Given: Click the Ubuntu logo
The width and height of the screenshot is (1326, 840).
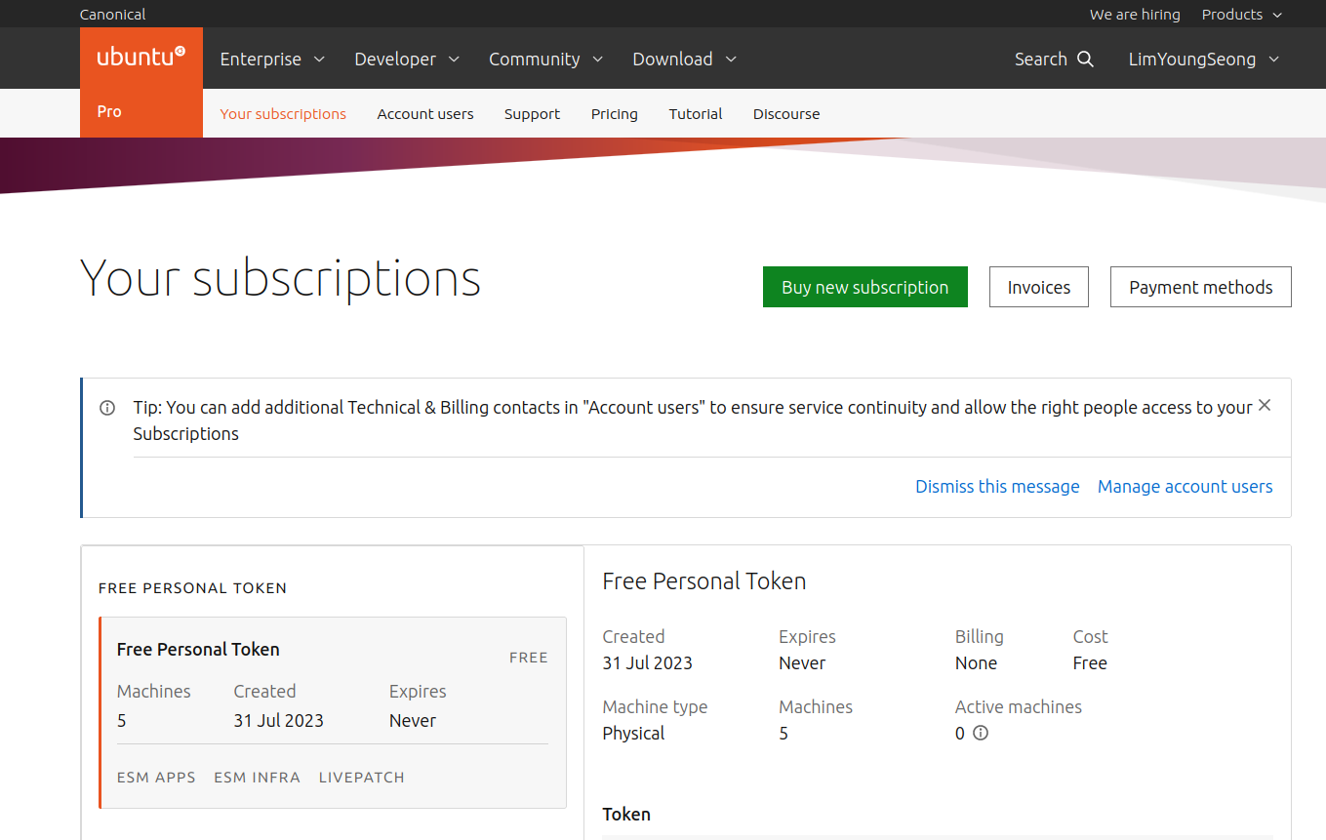Looking at the screenshot, I should (x=141, y=58).
